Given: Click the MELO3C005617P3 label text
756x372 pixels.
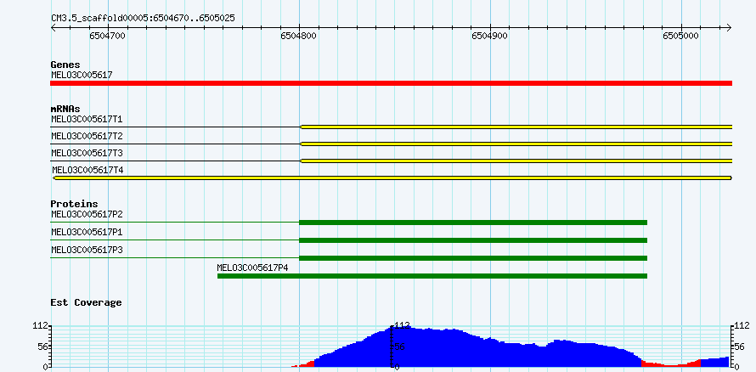Looking at the screenshot, I should (x=87, y=250).
